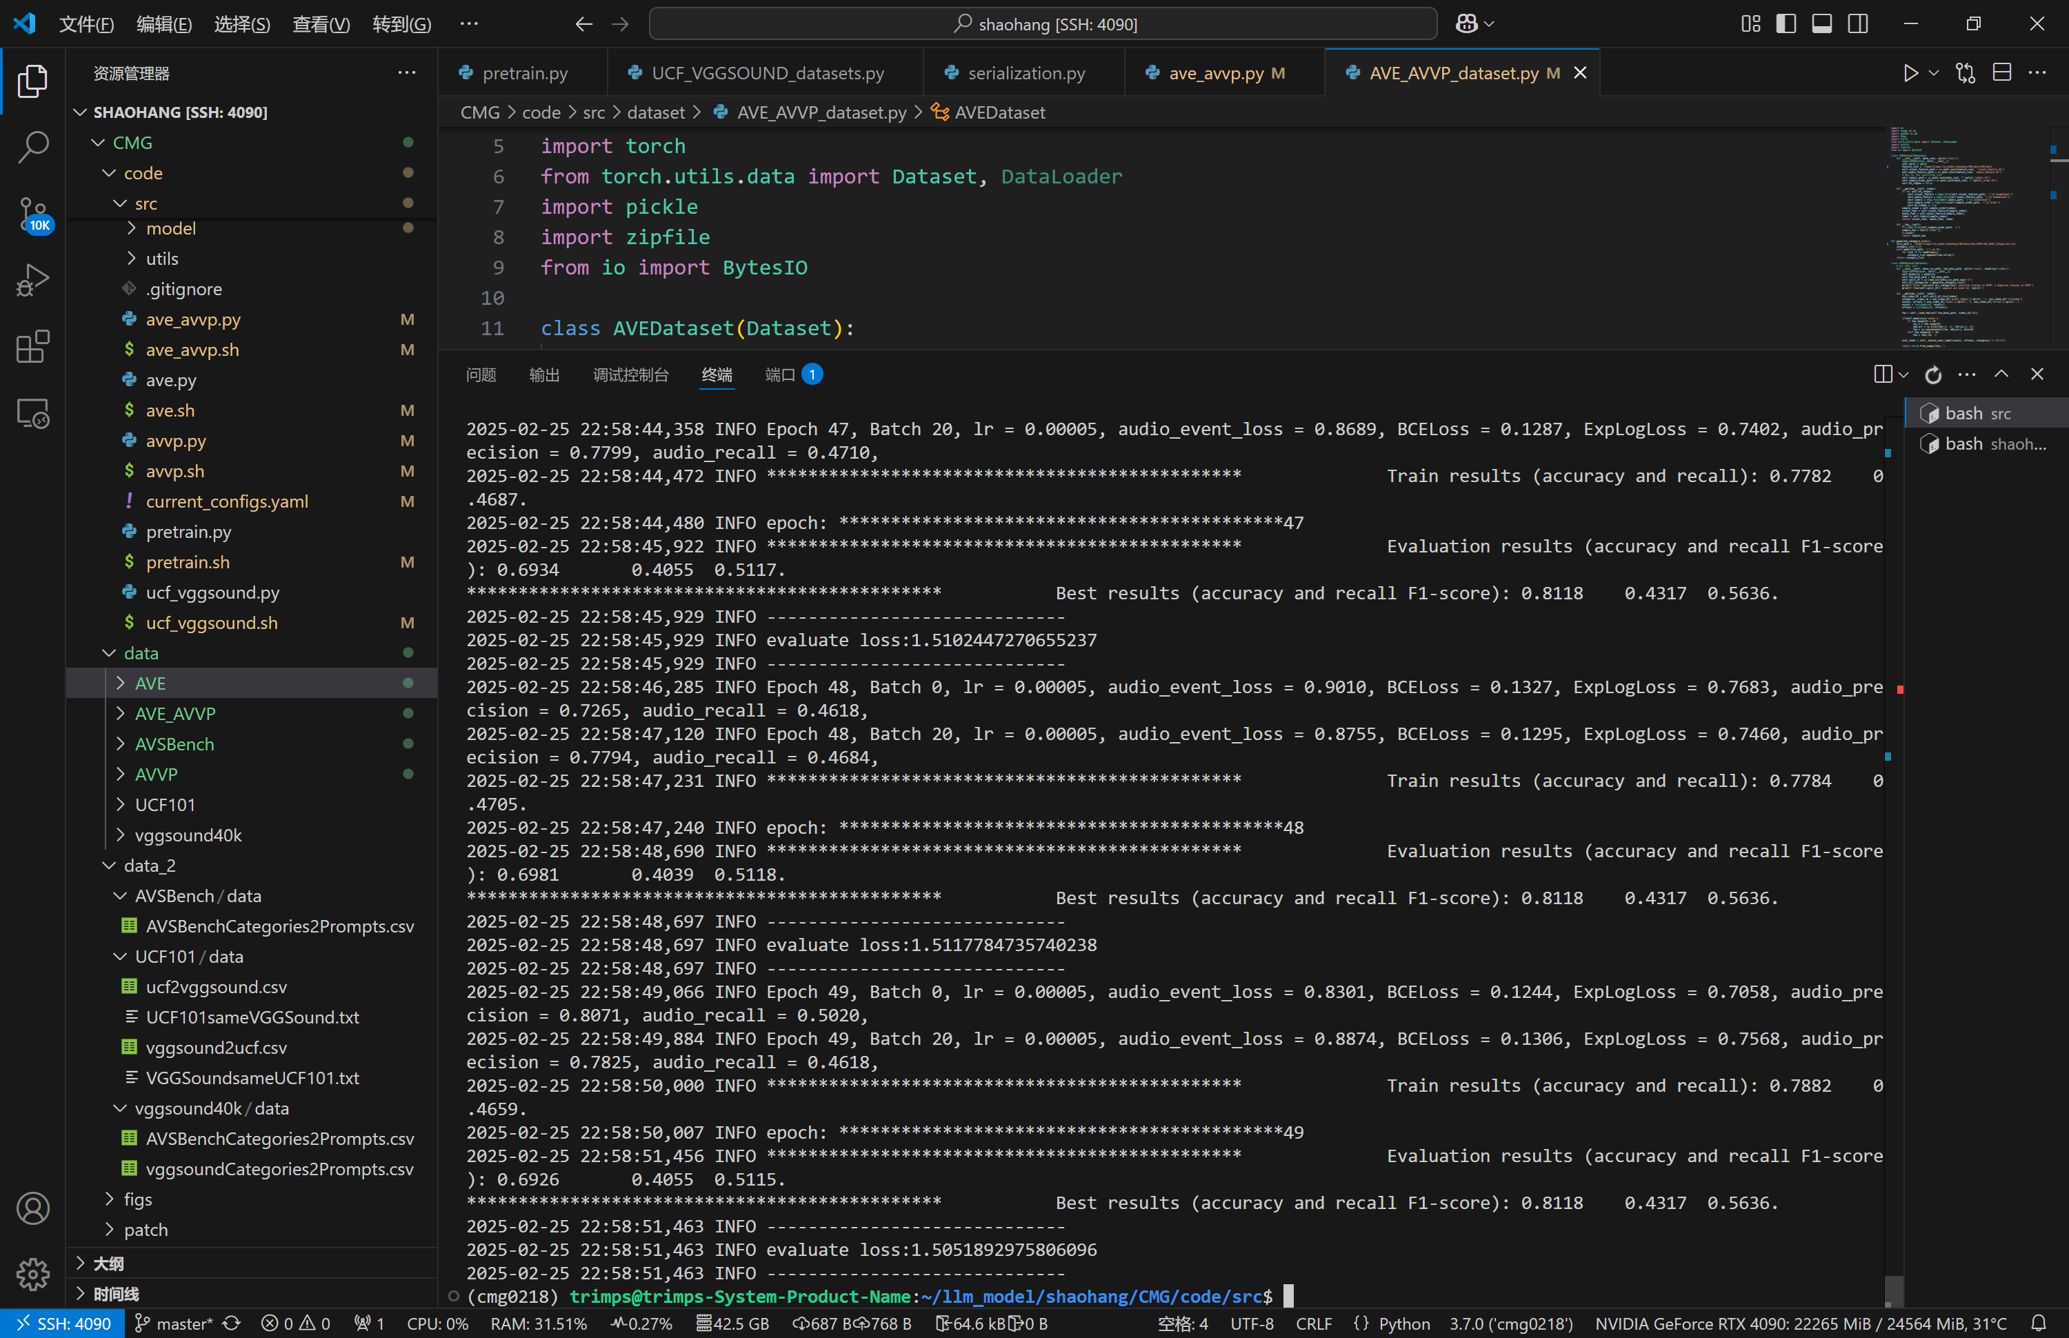
Task: Switch to the ave_avvp.py editor tab
Action: pos(1215,73)
